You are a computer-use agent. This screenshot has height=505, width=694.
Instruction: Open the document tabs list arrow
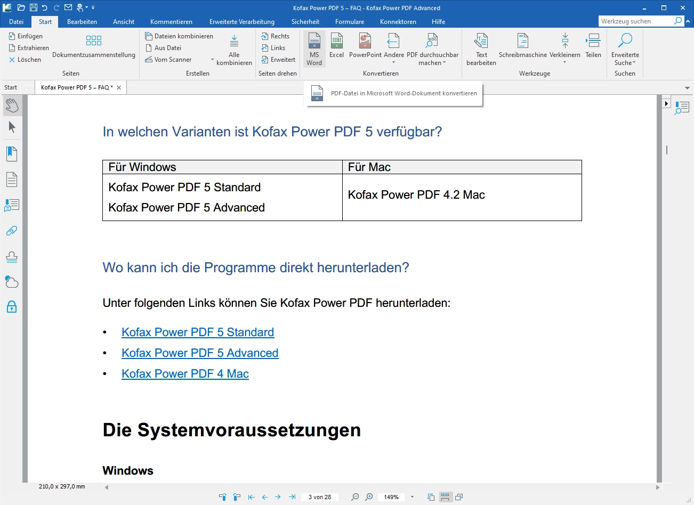click(687, 88)
